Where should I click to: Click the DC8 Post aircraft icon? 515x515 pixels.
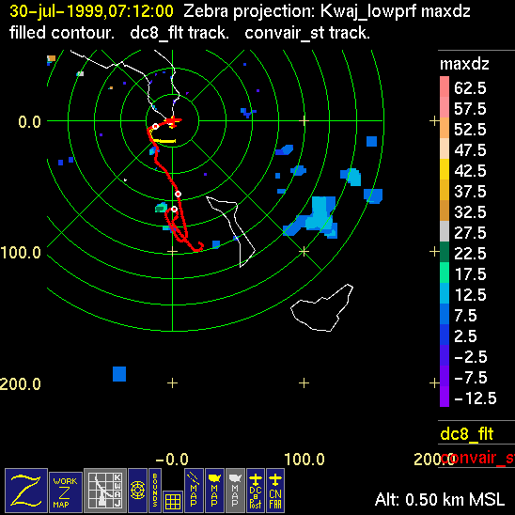pos(256,490)
